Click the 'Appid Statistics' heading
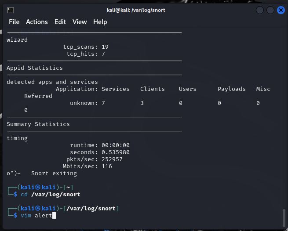288x231 pixels. point(35,68)
